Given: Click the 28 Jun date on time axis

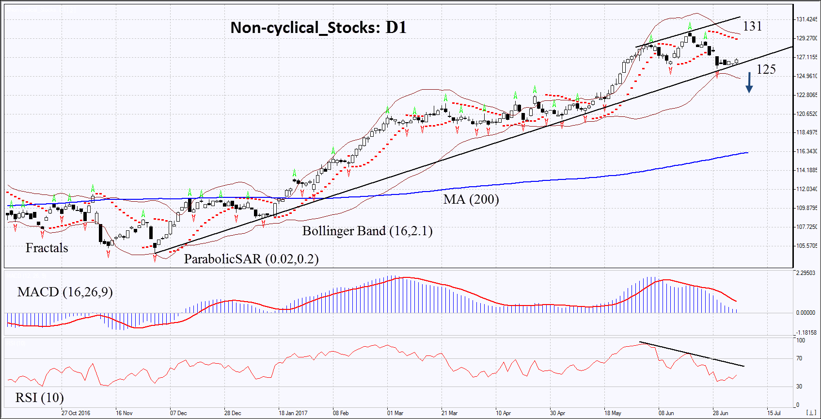Looking at the screenshot, I should pyautogui.click(x=720, y=413).
